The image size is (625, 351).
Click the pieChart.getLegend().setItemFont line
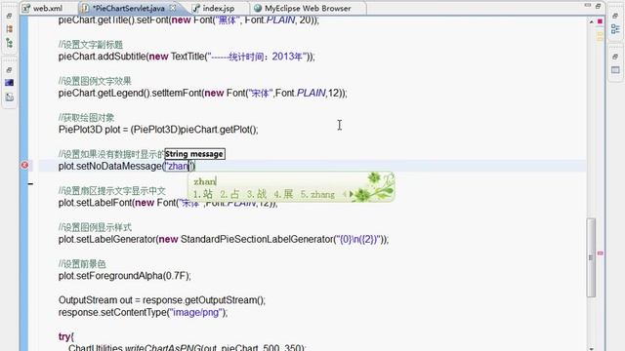click(203, 94)
